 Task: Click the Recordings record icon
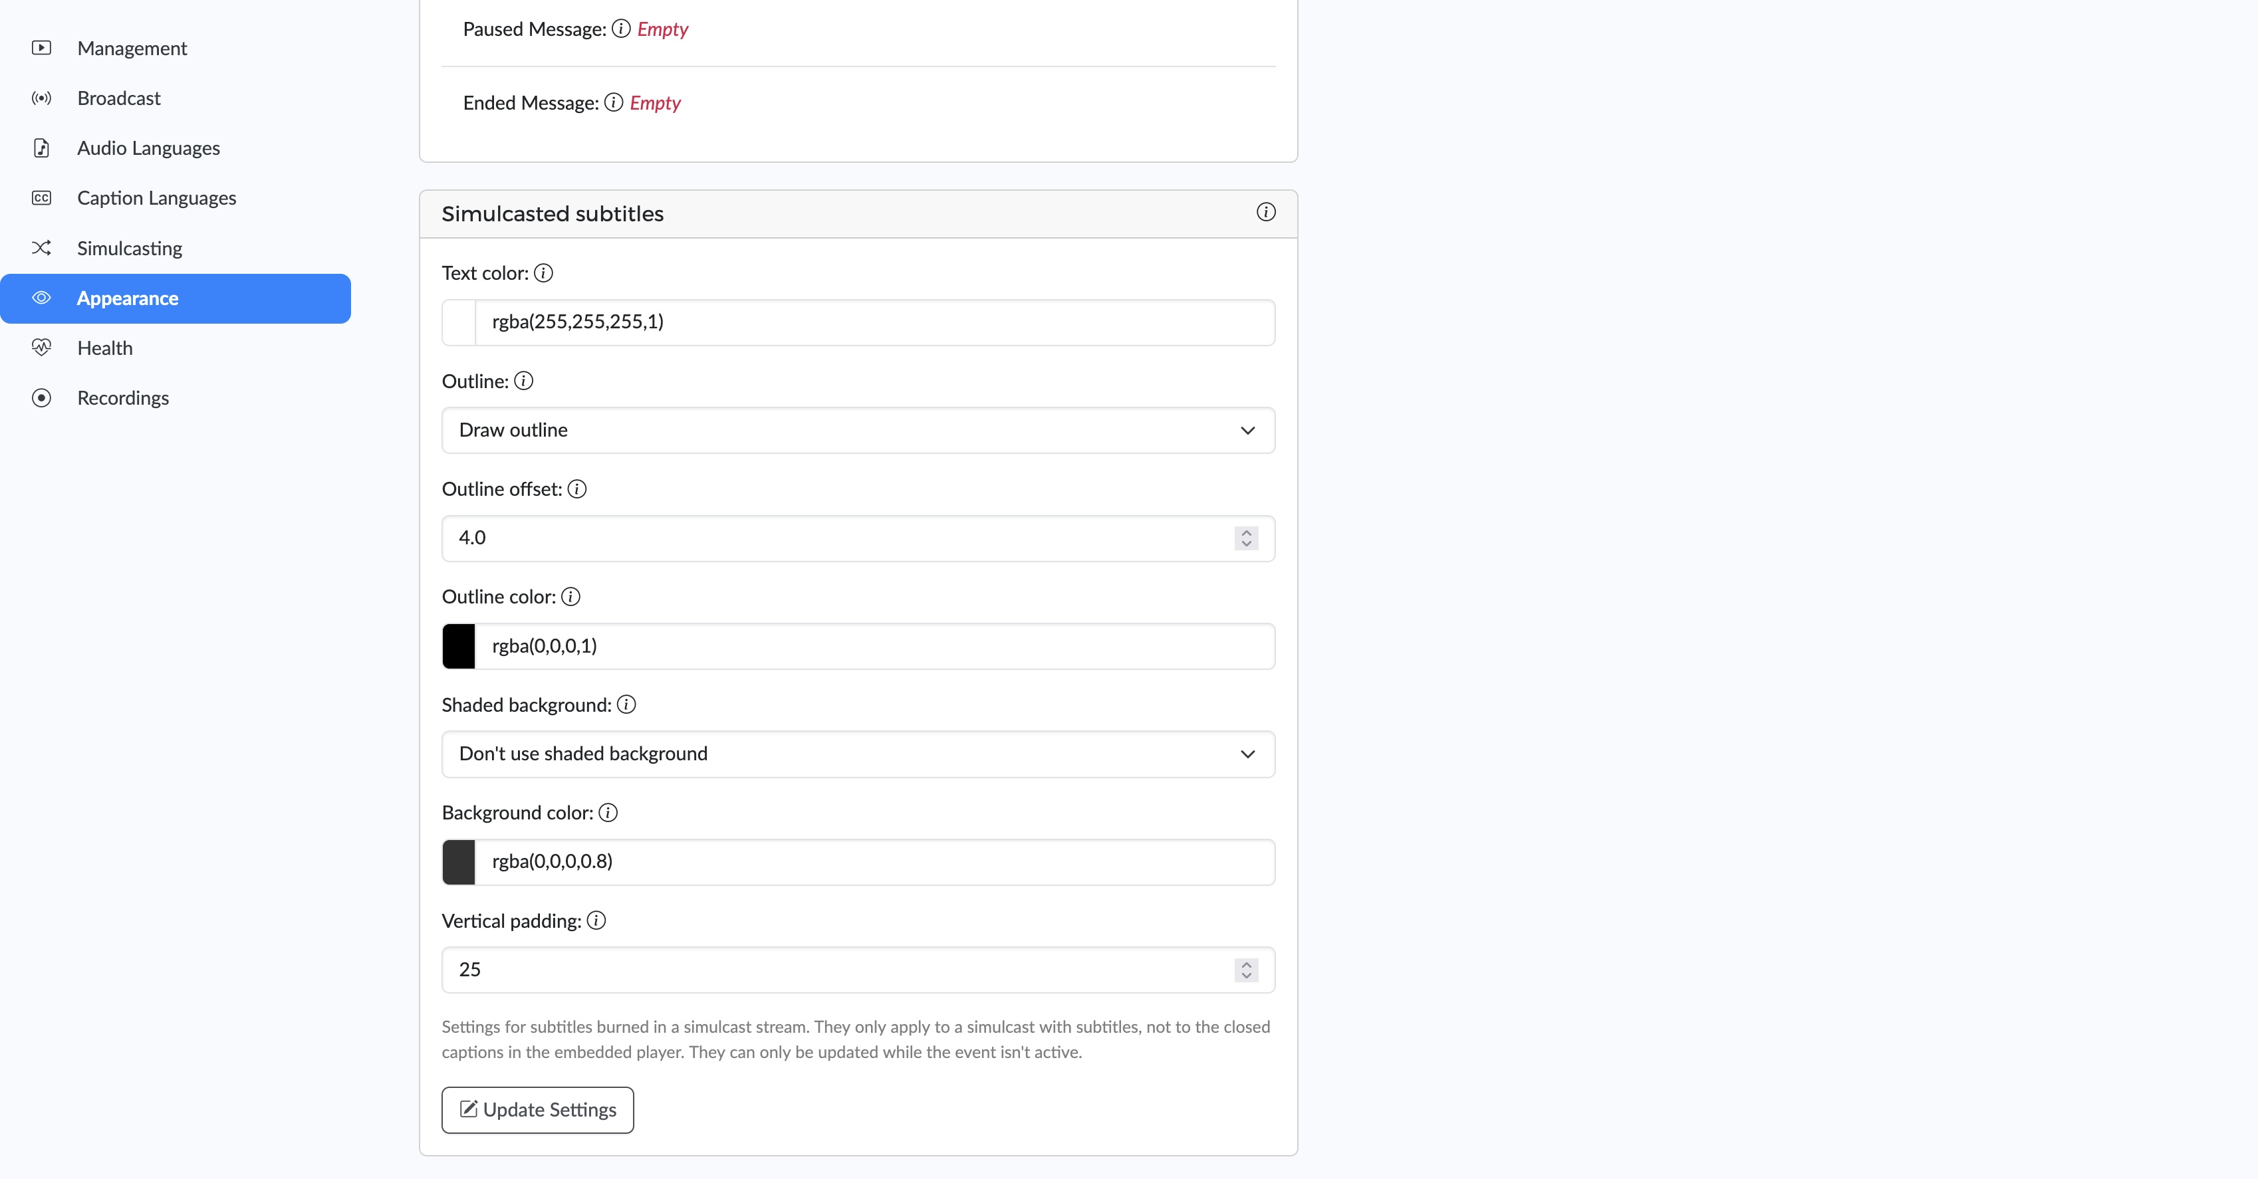(x=41, y=397)
